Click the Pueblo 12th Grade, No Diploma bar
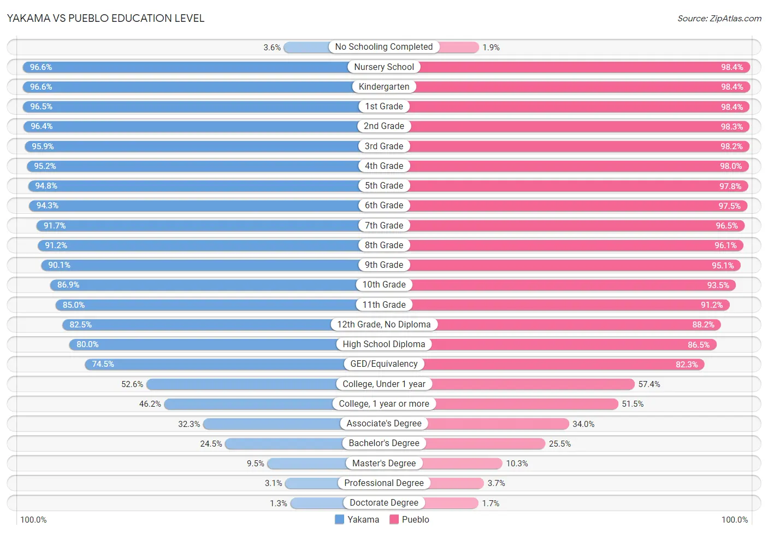This screenshot has height=533, width=768. pos(552,325)
